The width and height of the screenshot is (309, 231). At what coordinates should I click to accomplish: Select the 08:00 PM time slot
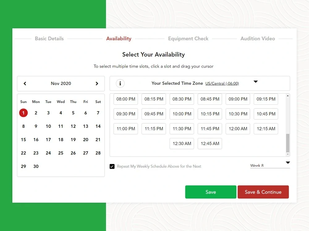pyautogui.click(x=125, y=99)
